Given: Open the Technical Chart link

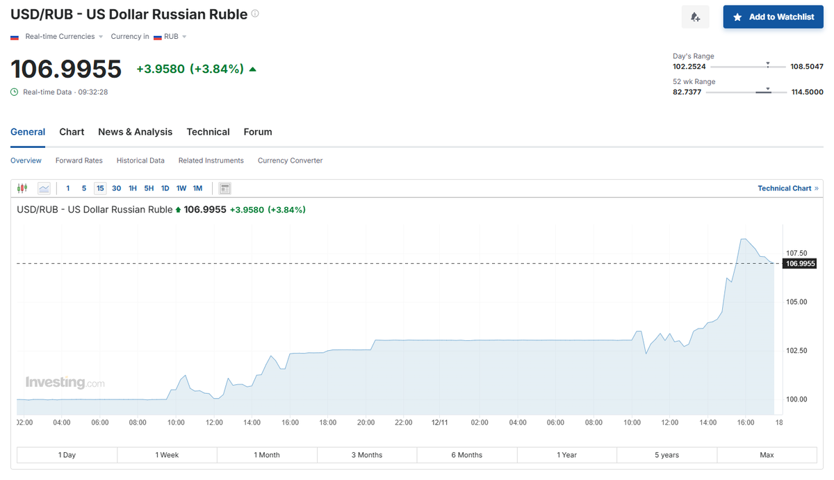Looking at the screenshot, I should [788, 188].
